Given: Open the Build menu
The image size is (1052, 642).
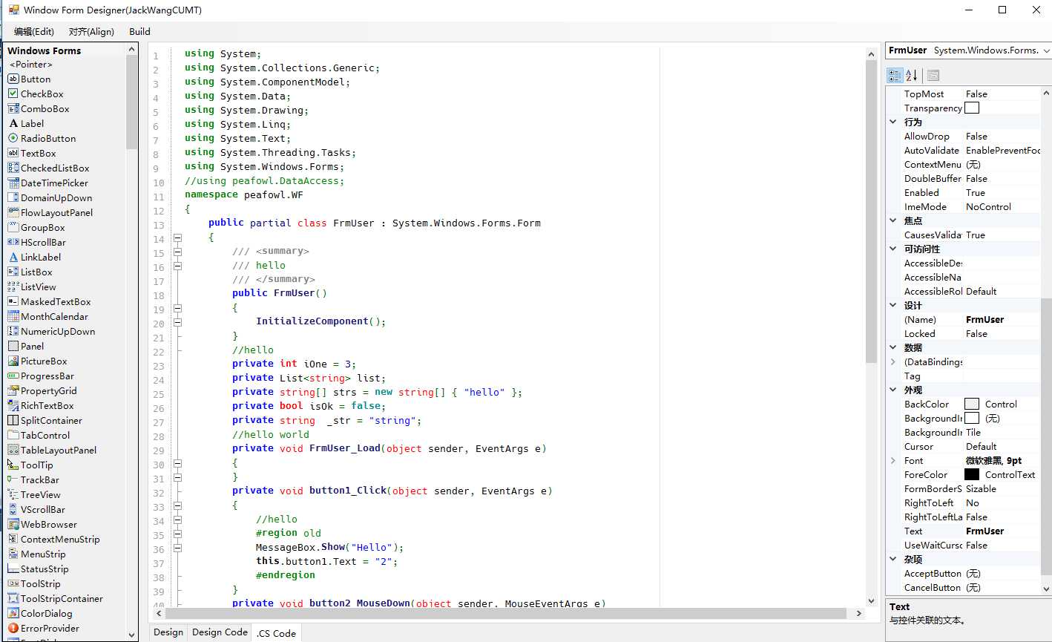Looking at the screenshot, I should click(139, 31).
